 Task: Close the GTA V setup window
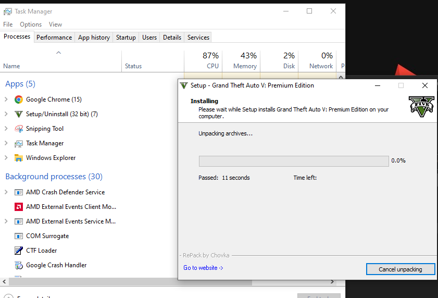click(x=425, y=85)
